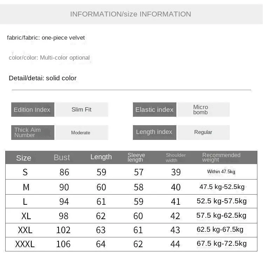Screen dimensions: 263x257
Task: Click the 'Detail/detai: solid color' text
Action: point(42,78)
